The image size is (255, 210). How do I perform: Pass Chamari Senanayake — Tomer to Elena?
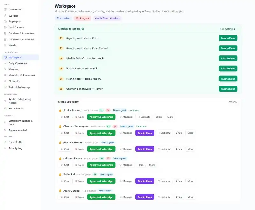tap(228, 89)
